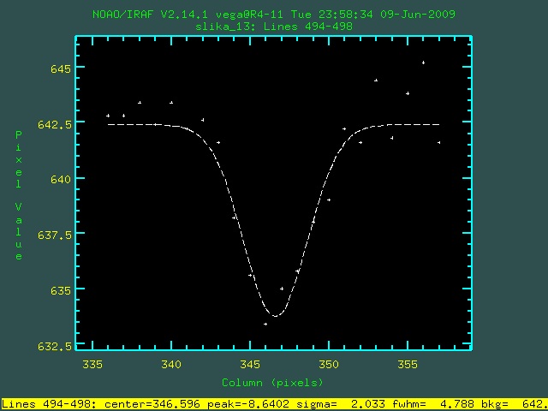
Task: Click the 340 x-axis label
Action: [171, 365]
